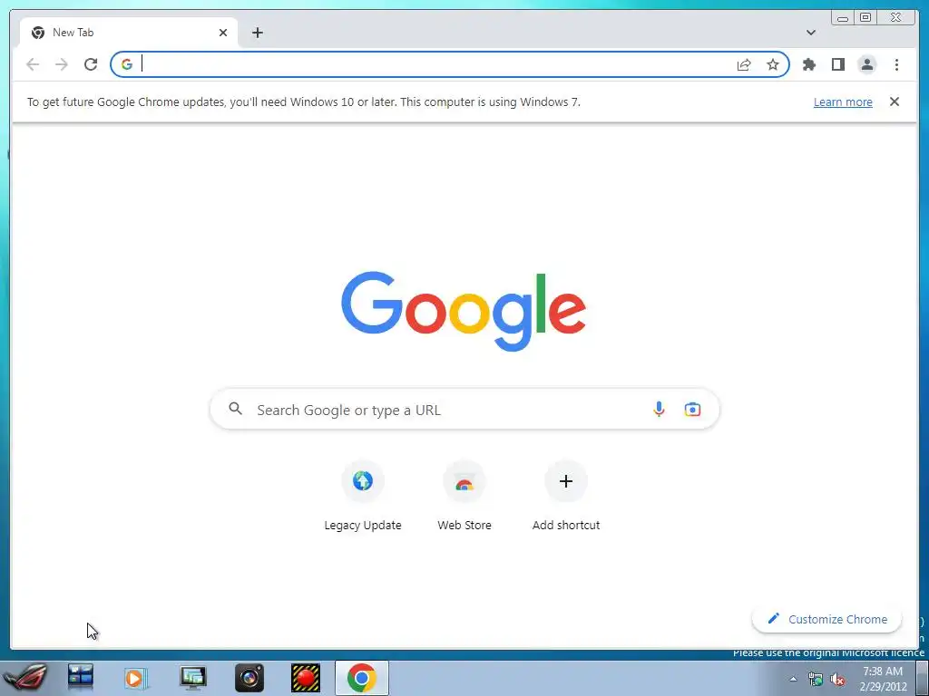Open the camera app in taskbar

(249, 678)
